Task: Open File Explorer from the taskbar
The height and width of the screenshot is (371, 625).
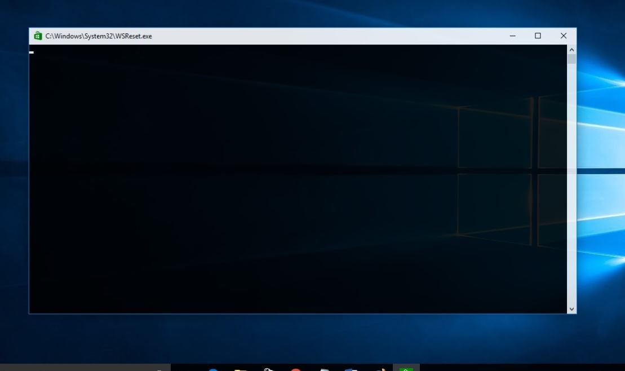Action: pyautogui.click(x=241, y=369)
